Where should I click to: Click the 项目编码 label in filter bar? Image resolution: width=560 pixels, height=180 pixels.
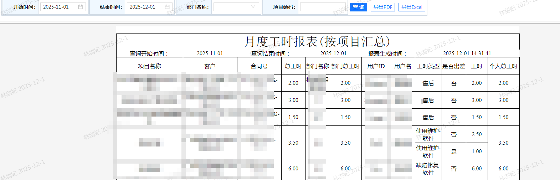tap(284, 7)
